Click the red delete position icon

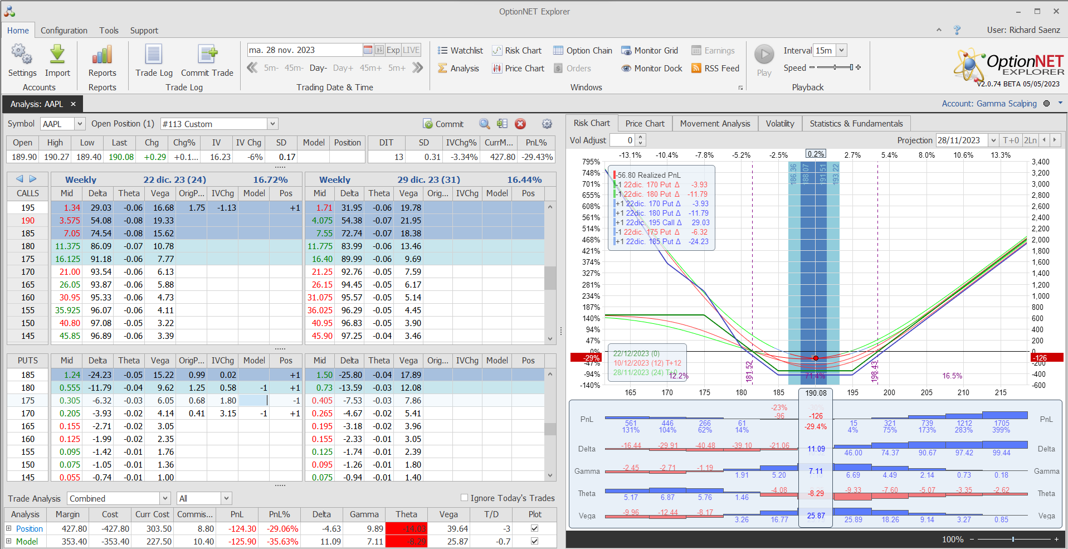[x=520, y=124]
